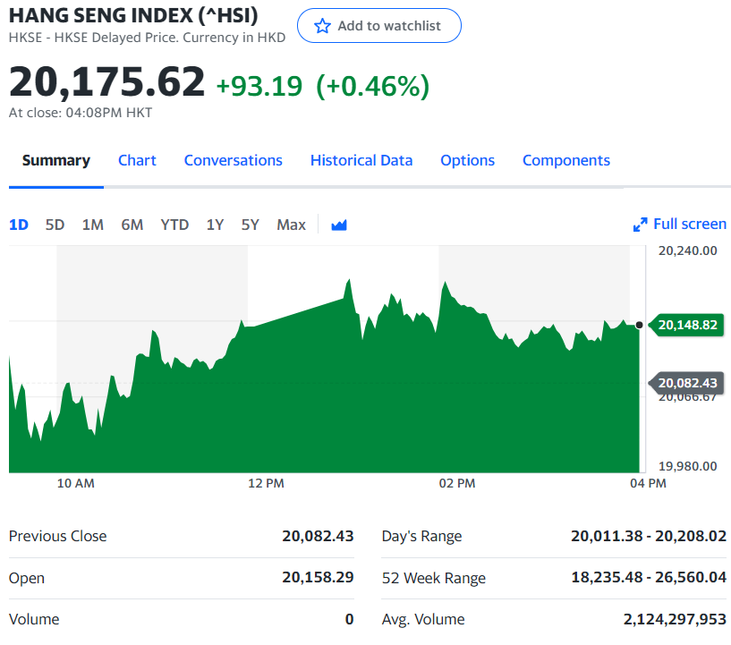Click the 20,148.82 current price marker
Image resolution: width=731 pixels, height=645 pixels.
click(x=687, y=325)
